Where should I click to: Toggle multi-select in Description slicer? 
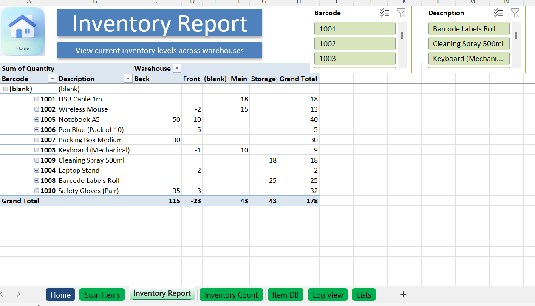coord(498,13)
